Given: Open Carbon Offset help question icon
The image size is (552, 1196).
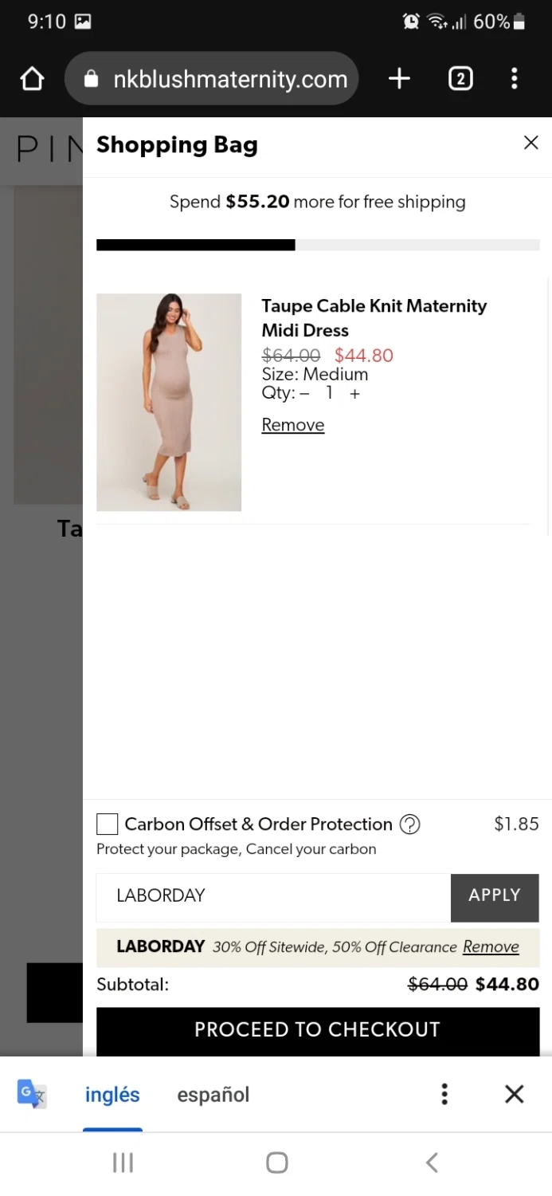Looking at the screenshot, I should coord(409,824).
